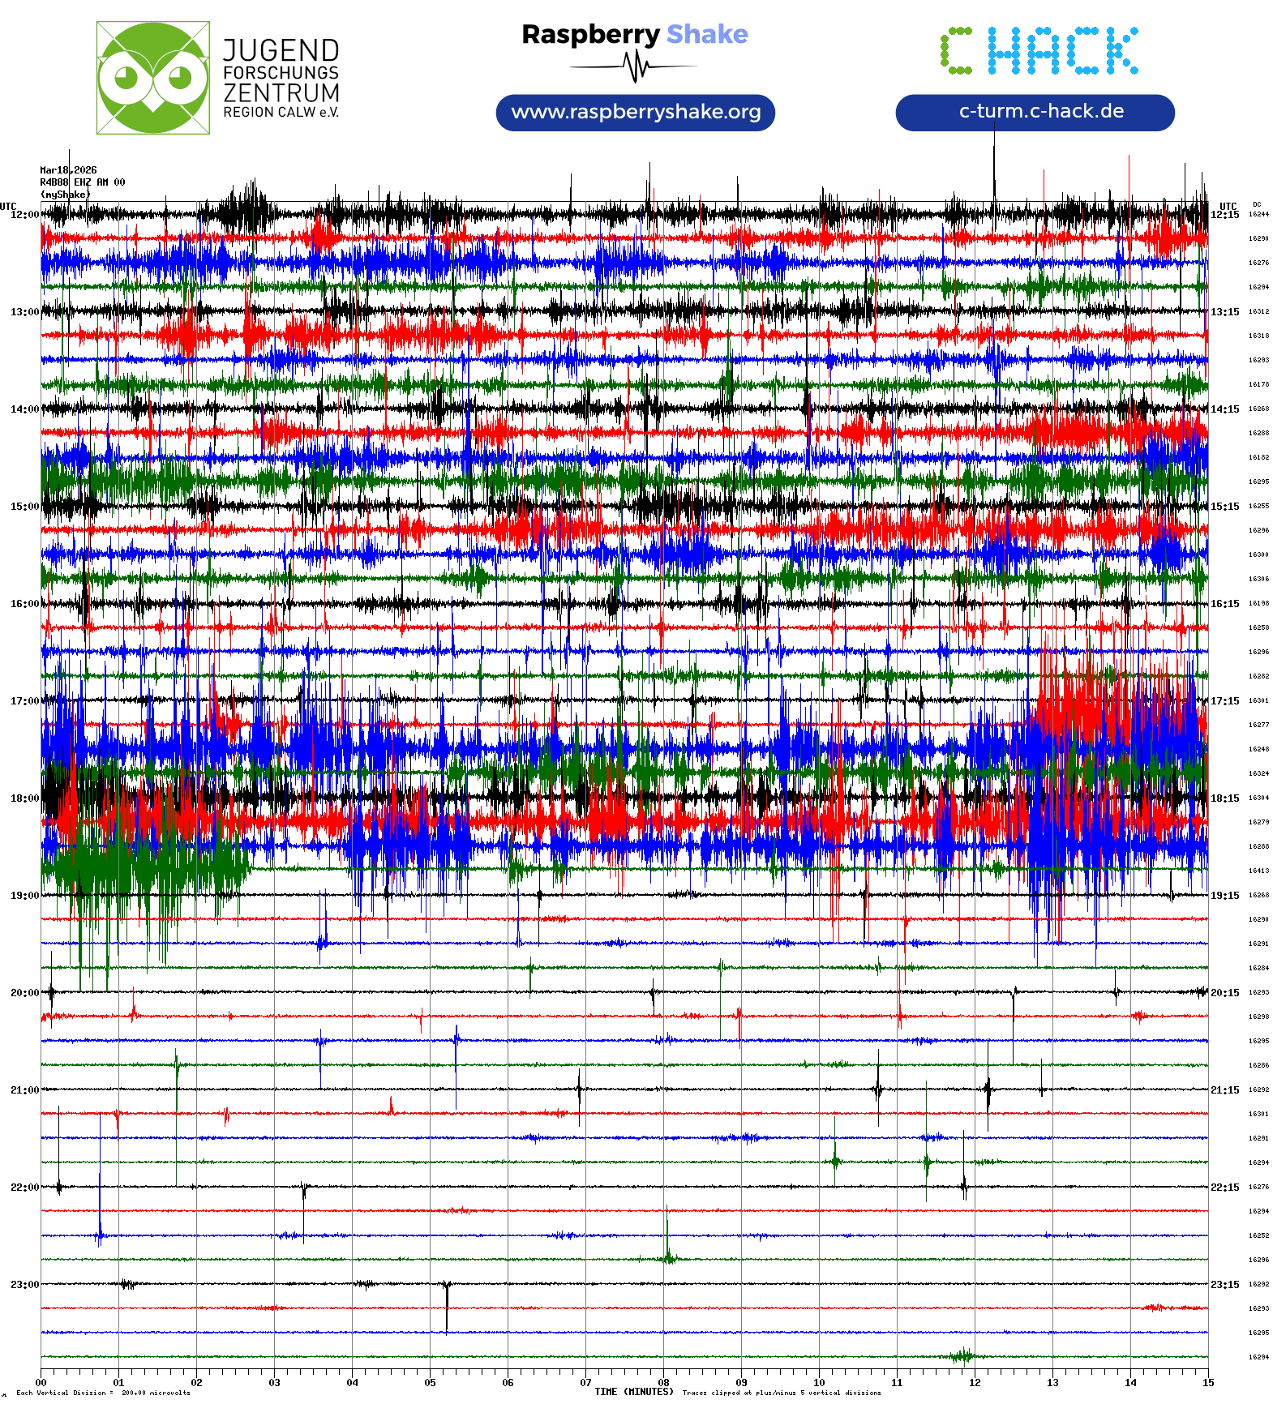This screenshot has height=1404, width=1273.
Task: Click the CHACK pixel-dot logo
Action: (x=1039, y=50)
